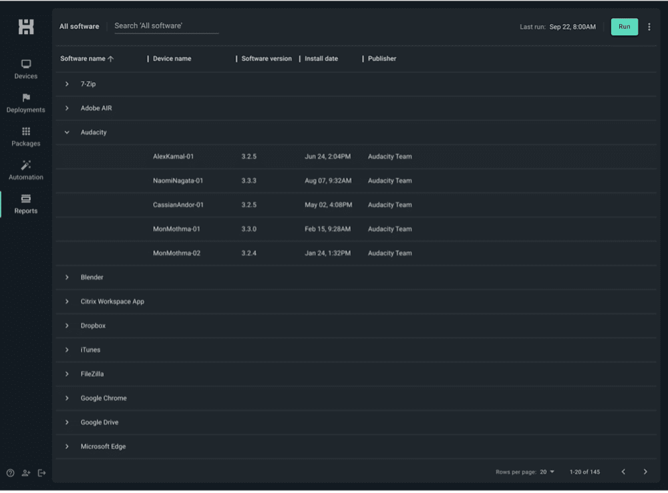Open the Devices section

click(x=26, y=69)
